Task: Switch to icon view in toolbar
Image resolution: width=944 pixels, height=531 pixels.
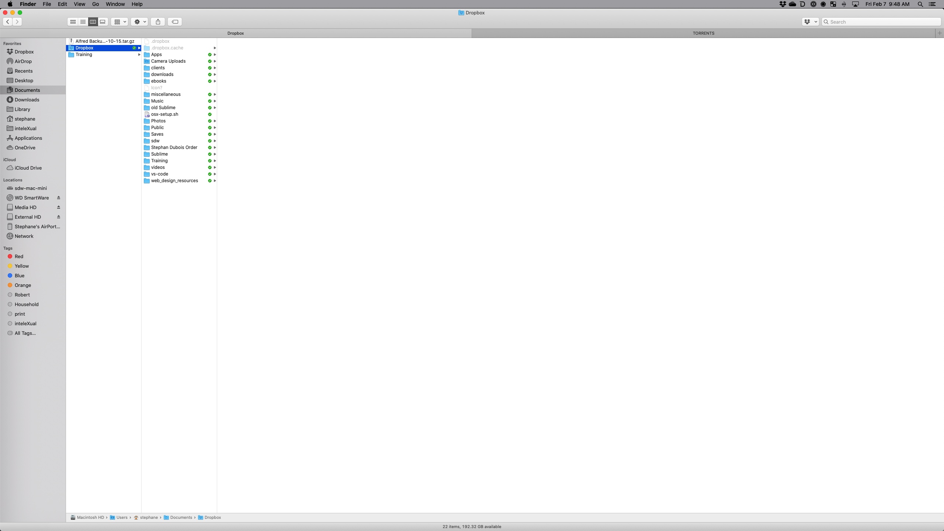Action: (73, 22)
